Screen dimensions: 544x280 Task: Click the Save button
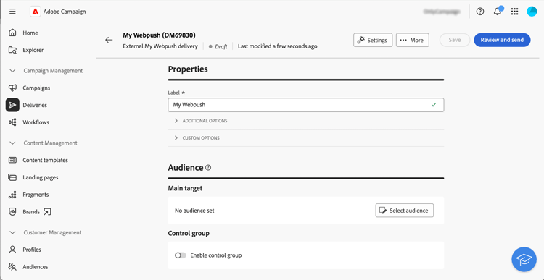coord(455,40)
